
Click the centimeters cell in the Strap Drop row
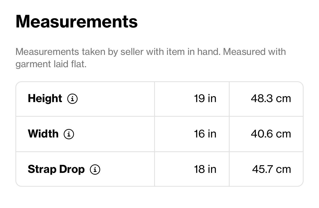(266, 169)
